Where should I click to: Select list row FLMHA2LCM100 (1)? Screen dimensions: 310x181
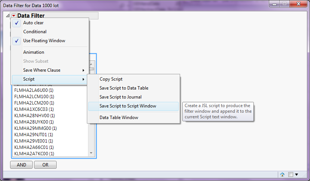click(x=51, y=97)
